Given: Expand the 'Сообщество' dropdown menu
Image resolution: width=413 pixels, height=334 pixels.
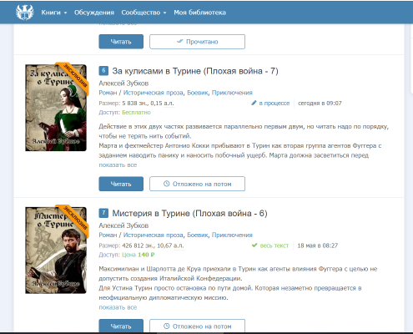Looking at the screenshot, I should point(144,13).
